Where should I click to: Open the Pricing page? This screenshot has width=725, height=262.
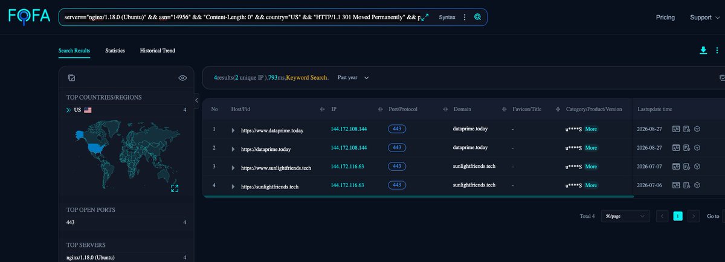click(x=665, y=18)
